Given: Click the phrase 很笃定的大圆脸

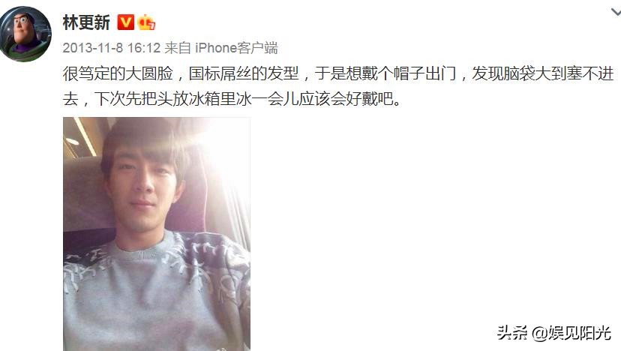Looking at the screenshot, I should pos(118,73).
